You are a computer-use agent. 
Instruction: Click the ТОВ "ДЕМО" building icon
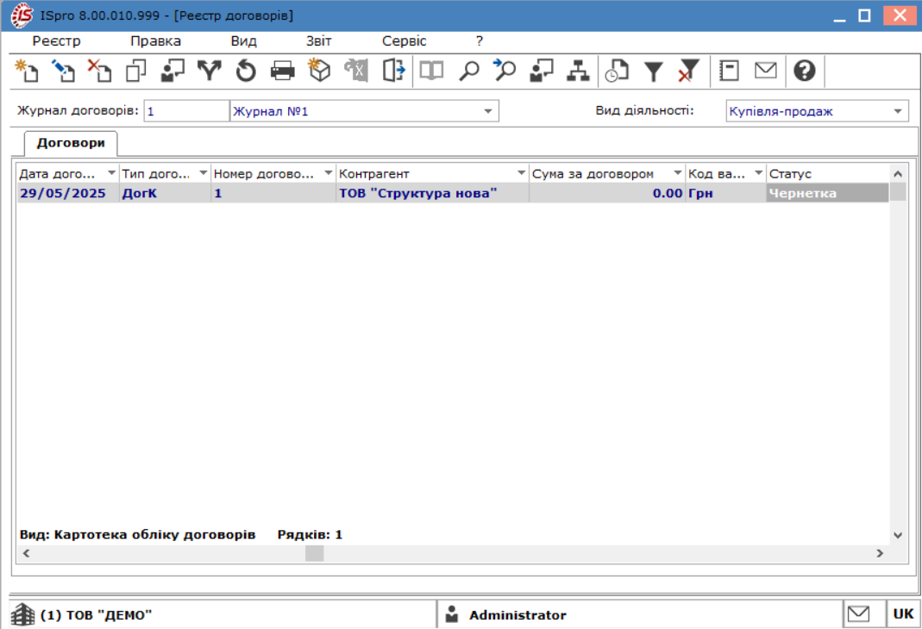23,614
